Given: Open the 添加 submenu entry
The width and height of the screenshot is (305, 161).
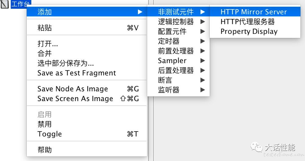Looking at the screenshot, I should 86,12.
